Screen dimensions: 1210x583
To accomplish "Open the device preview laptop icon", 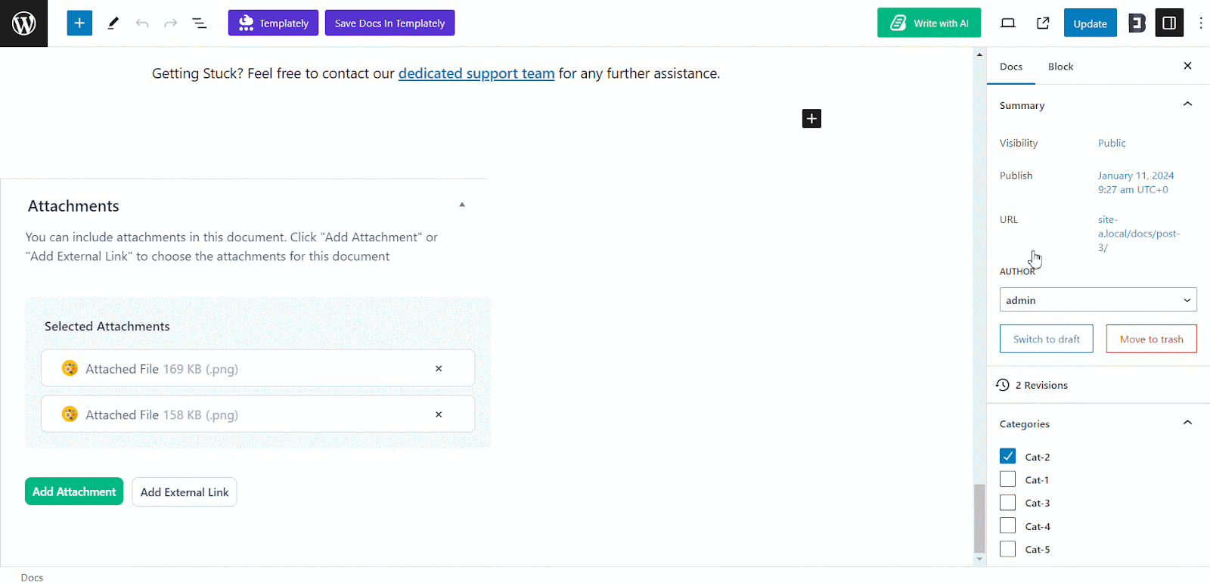I will point(1008,23).
